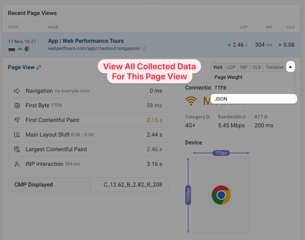
Task: Click the Bulgarian flag icon in the visit row
Action: click(x=11, y=49)
